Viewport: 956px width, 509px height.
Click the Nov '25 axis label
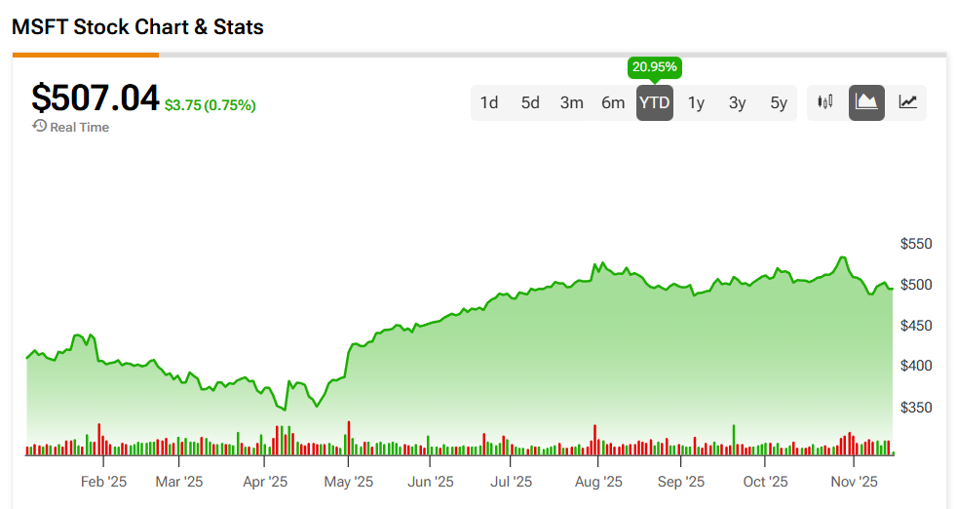[855, 482]
